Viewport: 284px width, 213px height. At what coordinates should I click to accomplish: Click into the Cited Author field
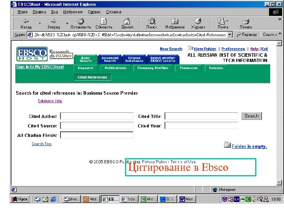97,116
